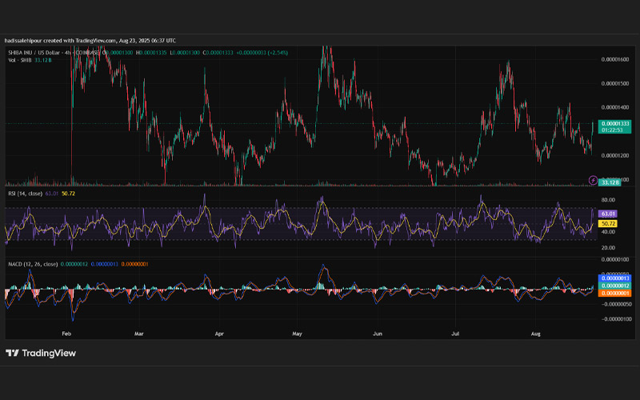The width and height of the screenshot is (640, 400).
Task: Click the Mar label on the time axis
Action: [x=139, y=334]
